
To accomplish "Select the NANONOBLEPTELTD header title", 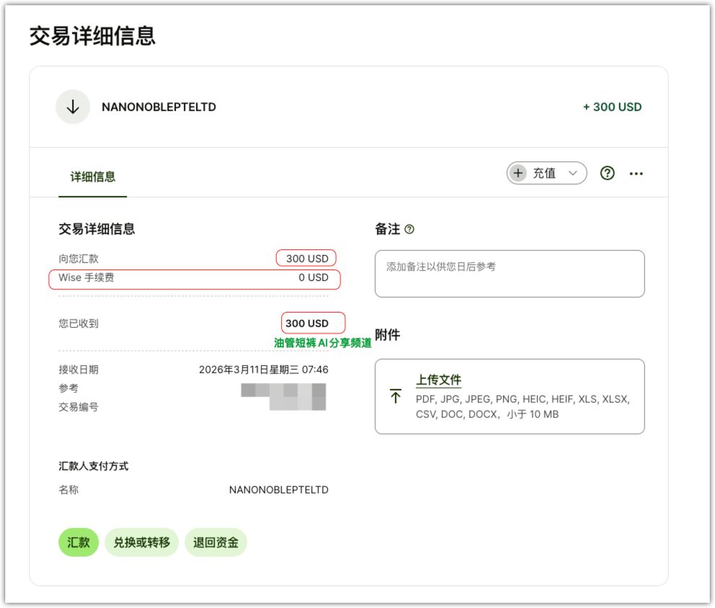I will [159, 107].
